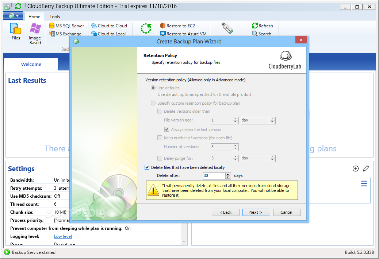Open Restore to EC2

pos(177,26)
